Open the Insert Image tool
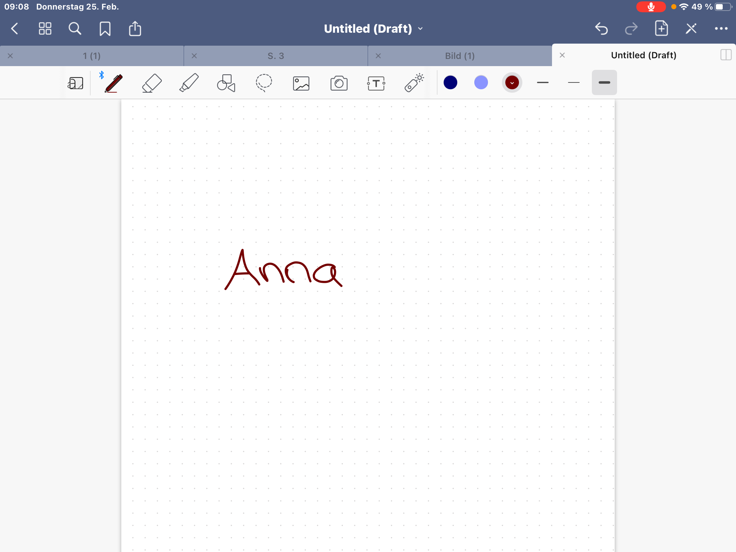The height and width of the screenshot is (552, 736). coord(301,83)
